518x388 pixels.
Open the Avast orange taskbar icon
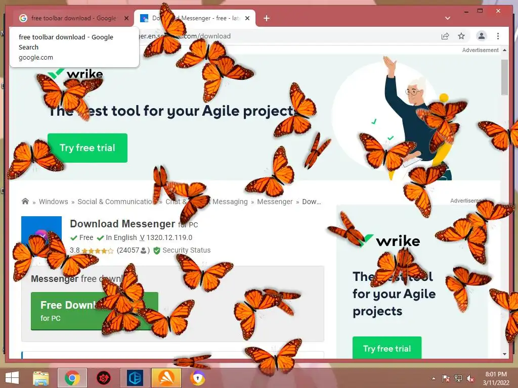(x=166, y=378)
